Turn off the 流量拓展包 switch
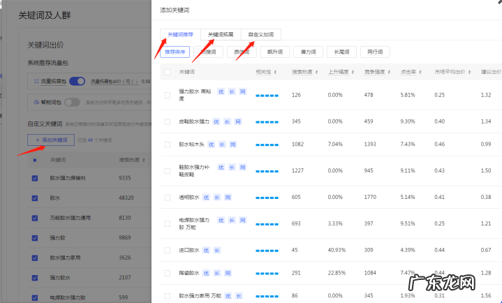The image size is (502, 303). (77, 82)
